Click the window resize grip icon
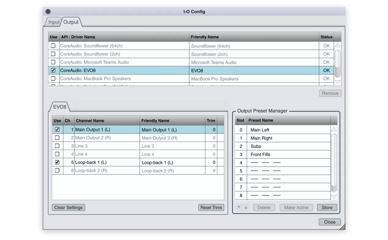 (342, 227)
